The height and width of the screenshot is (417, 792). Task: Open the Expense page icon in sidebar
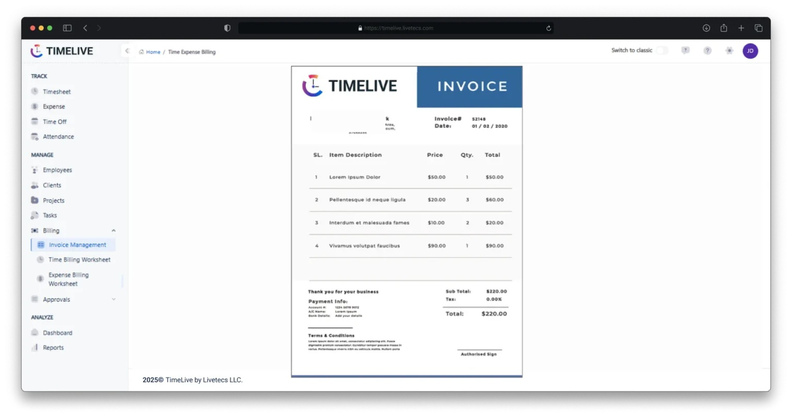pos(34,106)
